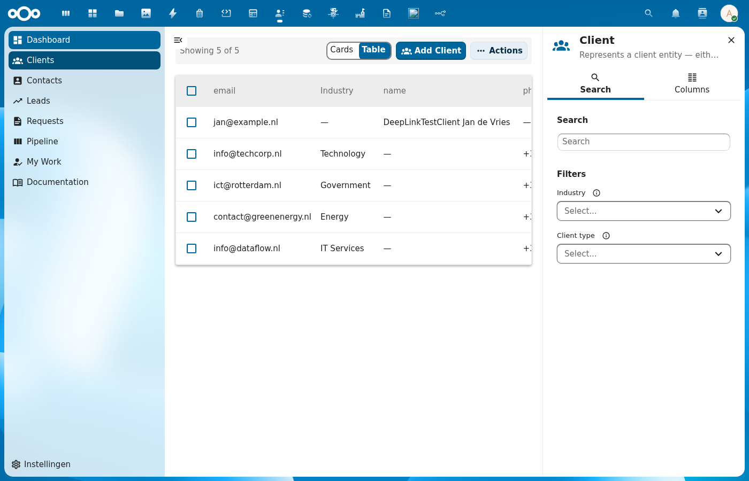This screenshot has width=749, height=481.
Task: Sort by the name column header
Action: pos(394,91)
